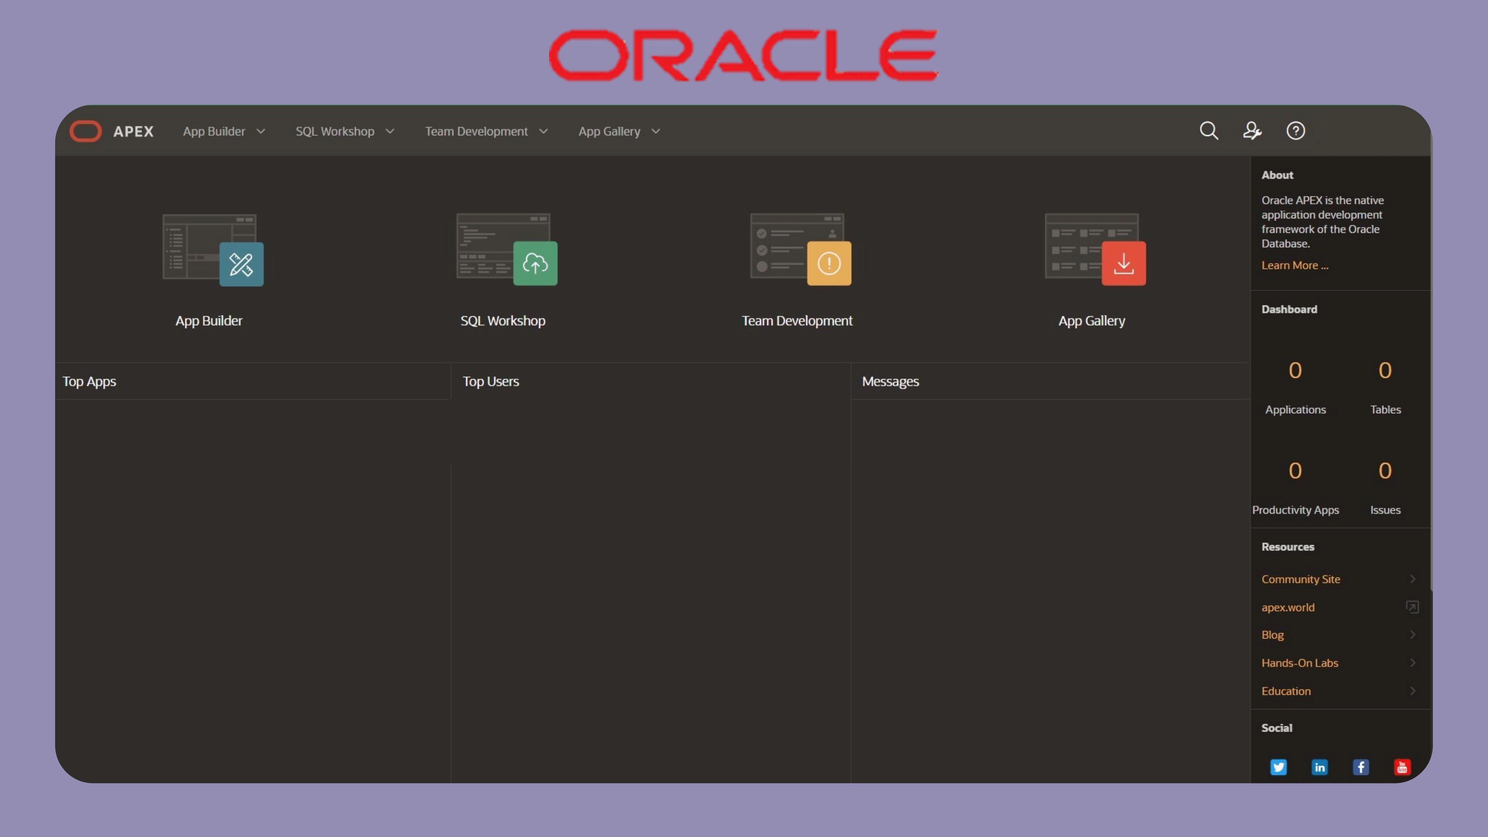Open the App Gallery download icon
Screen dimensions: 1488x837
point(1123,263)
